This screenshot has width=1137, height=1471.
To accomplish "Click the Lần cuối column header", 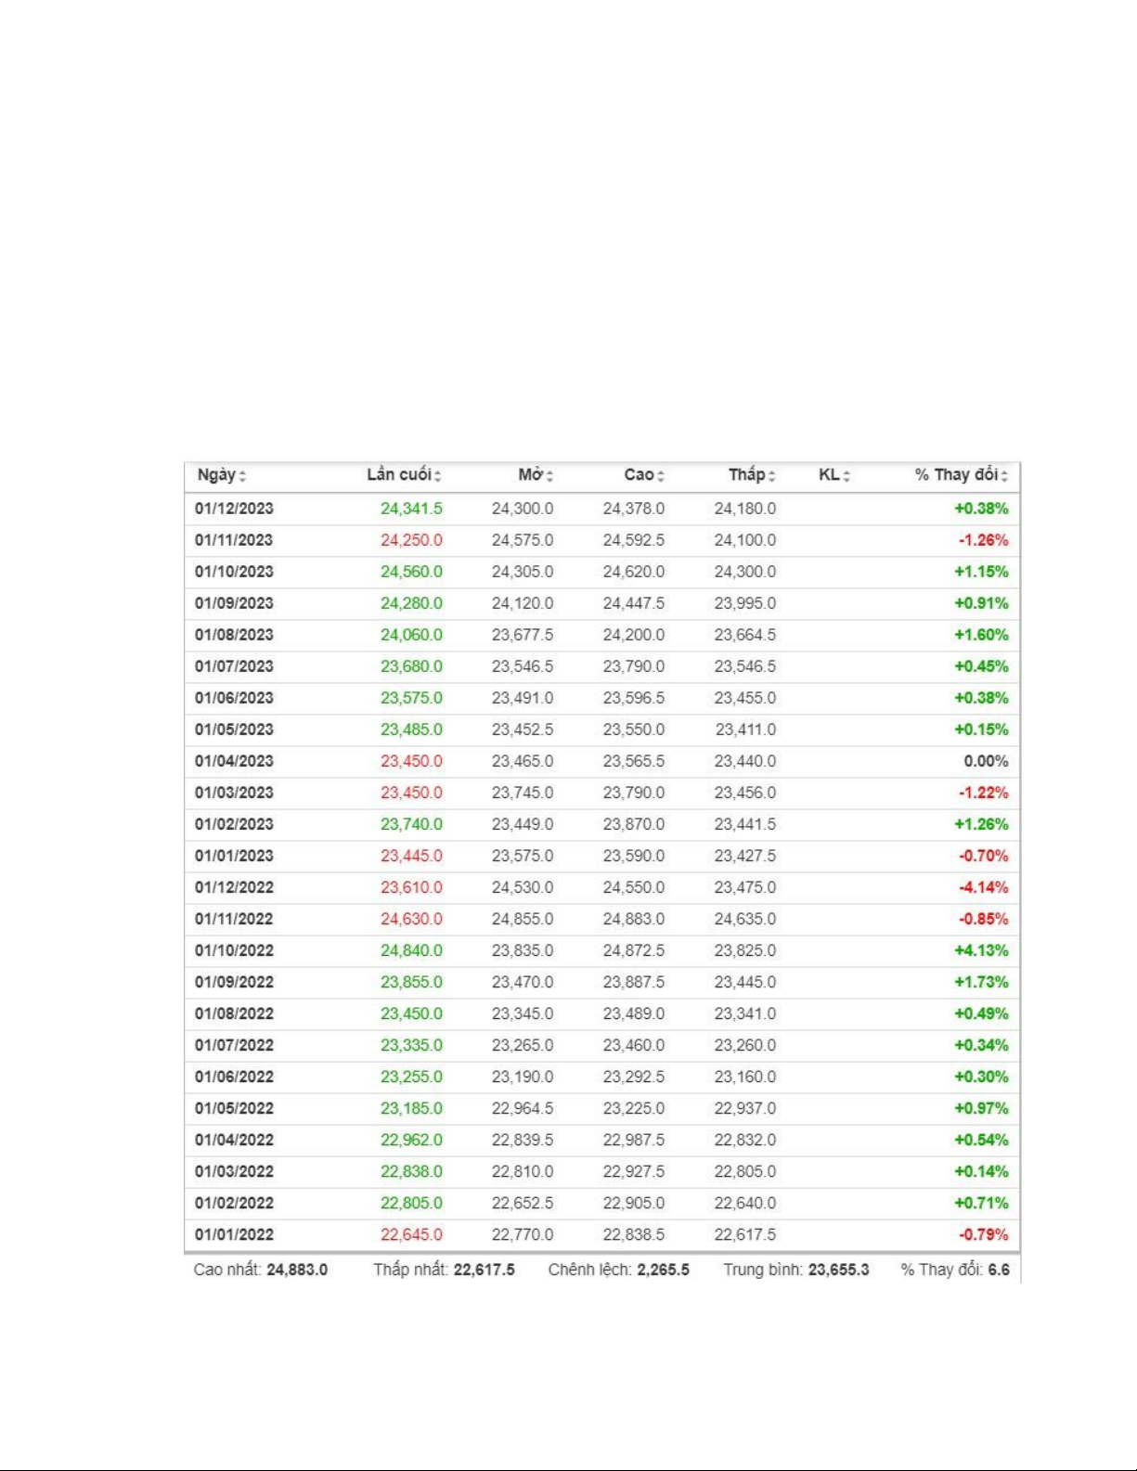I will pos(399,474).
